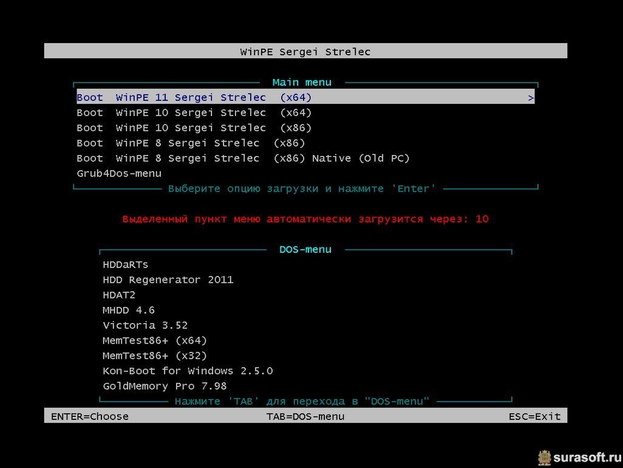Start MemTest86+ (x64)
This screenshot has height=468, width=623.
pyautogui.click(x=155, y=340)
